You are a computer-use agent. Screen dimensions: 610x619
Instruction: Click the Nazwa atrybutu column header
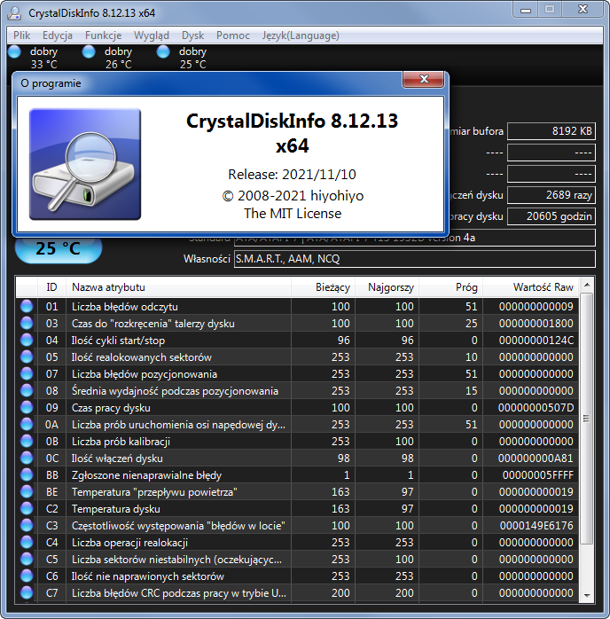click(x=178, y=287)
